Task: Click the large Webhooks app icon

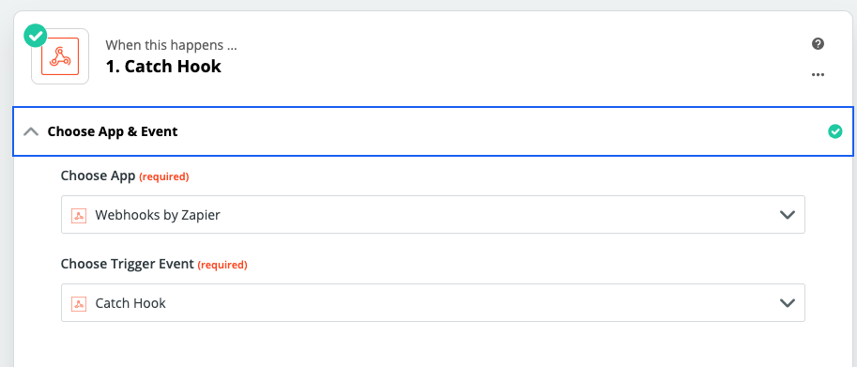Action: 60,56
